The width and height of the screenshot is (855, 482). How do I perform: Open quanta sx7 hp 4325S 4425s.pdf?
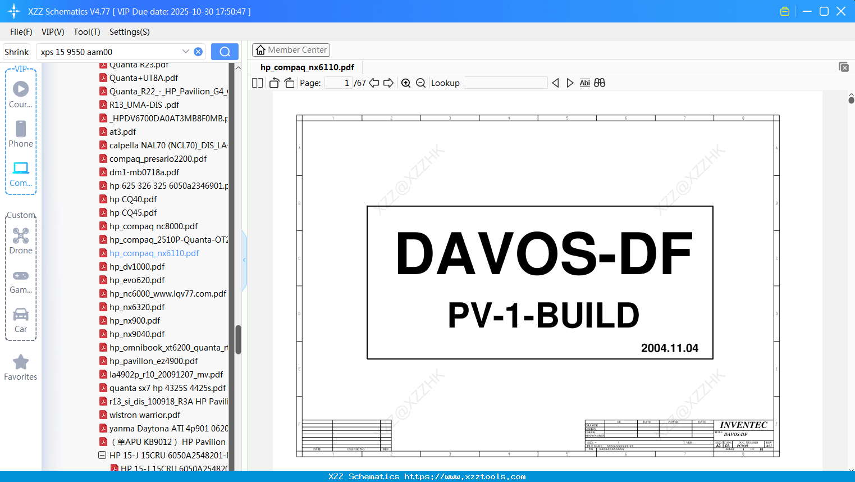(x=167, y=388)
